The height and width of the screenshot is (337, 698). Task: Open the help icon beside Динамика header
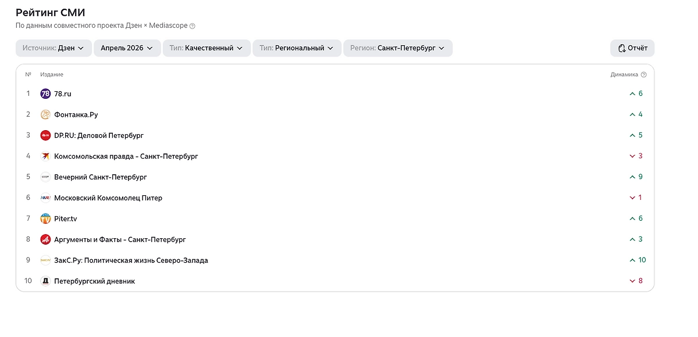643,75
